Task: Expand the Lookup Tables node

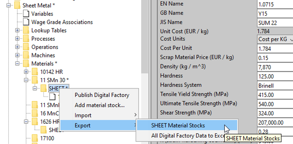Action: 17,30
